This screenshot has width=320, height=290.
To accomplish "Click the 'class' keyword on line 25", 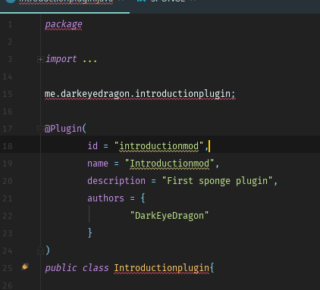I will coord(96,268).
